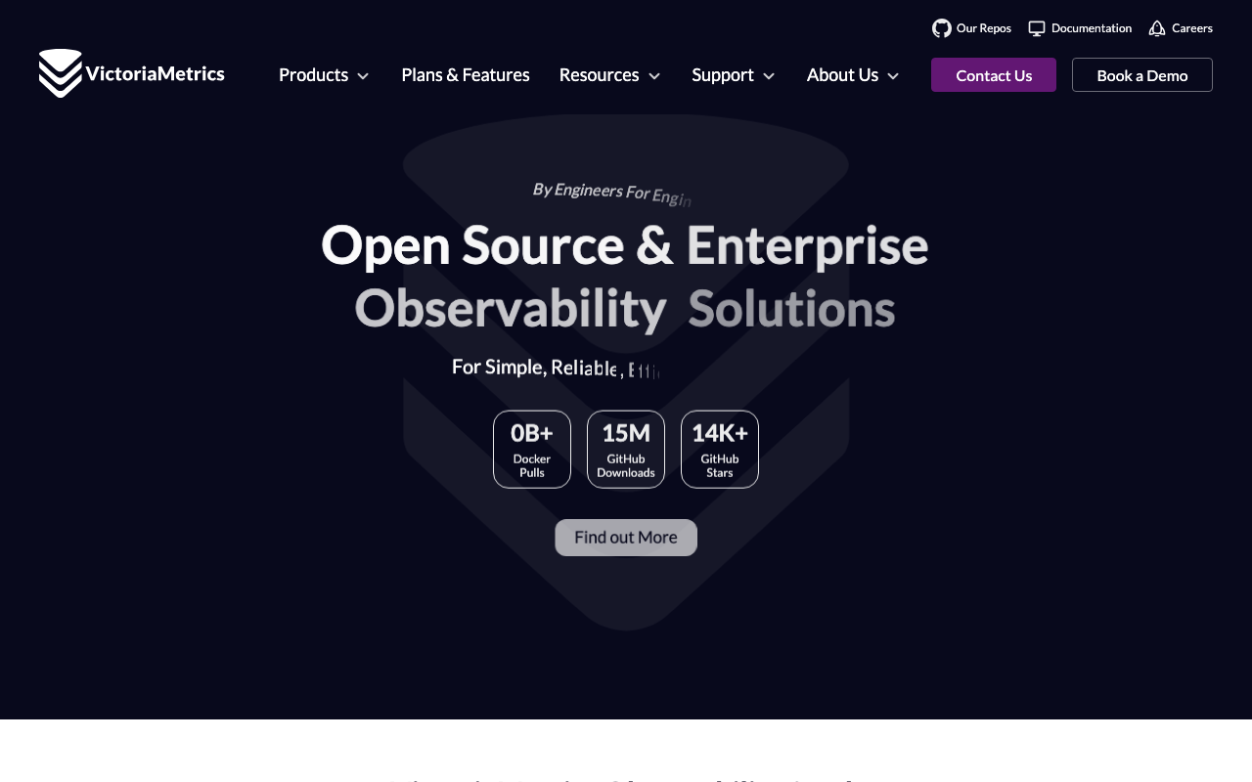Click the VictoriaMetrics brand name text

click(156, 73)
